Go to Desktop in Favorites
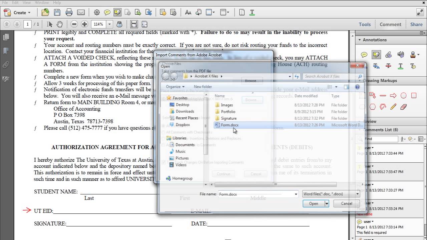The width and height of the screenshot is (427, 240). point(182,105)
